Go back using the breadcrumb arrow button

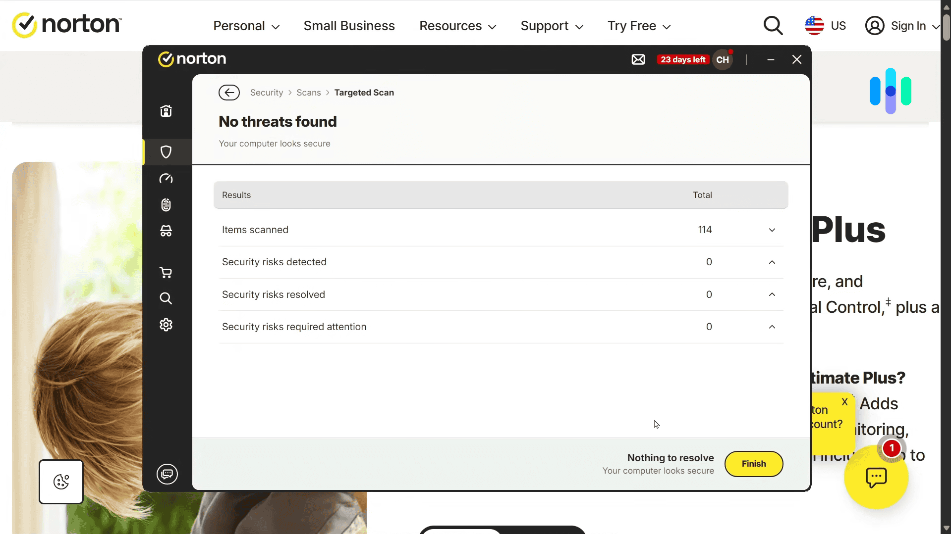[229, 93]
